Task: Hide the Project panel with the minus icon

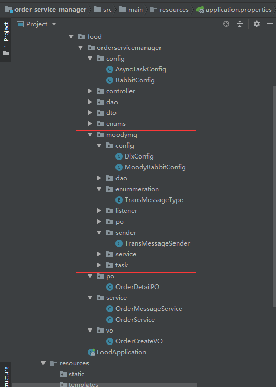Action: pos(270,24)
